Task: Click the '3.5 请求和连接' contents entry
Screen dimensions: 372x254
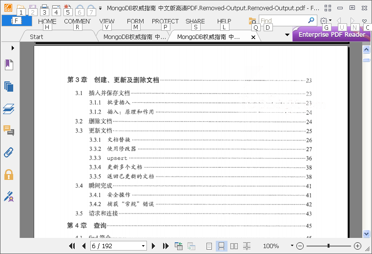Action: [x=97, y=214]
